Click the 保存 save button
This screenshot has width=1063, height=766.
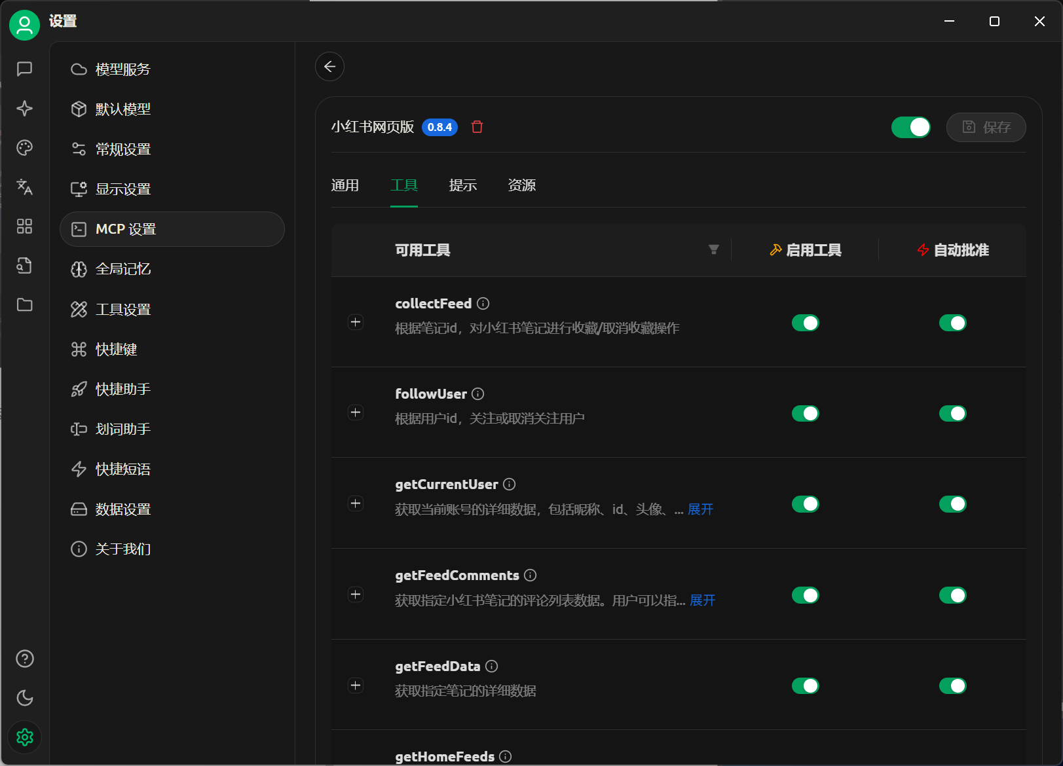pos(986,127)
